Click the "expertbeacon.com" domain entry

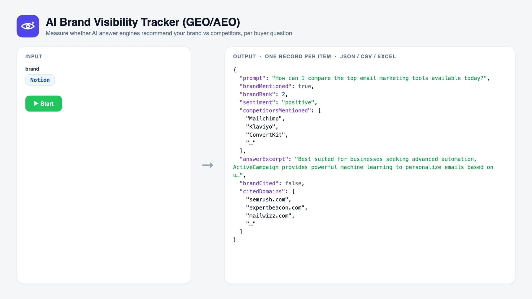[x=275, y=208]
